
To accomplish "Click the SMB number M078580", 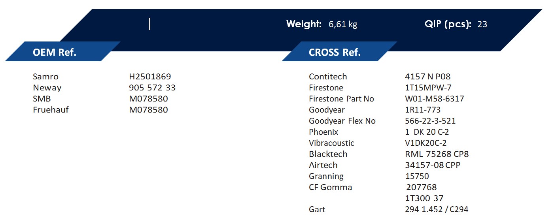I will 148,99.
